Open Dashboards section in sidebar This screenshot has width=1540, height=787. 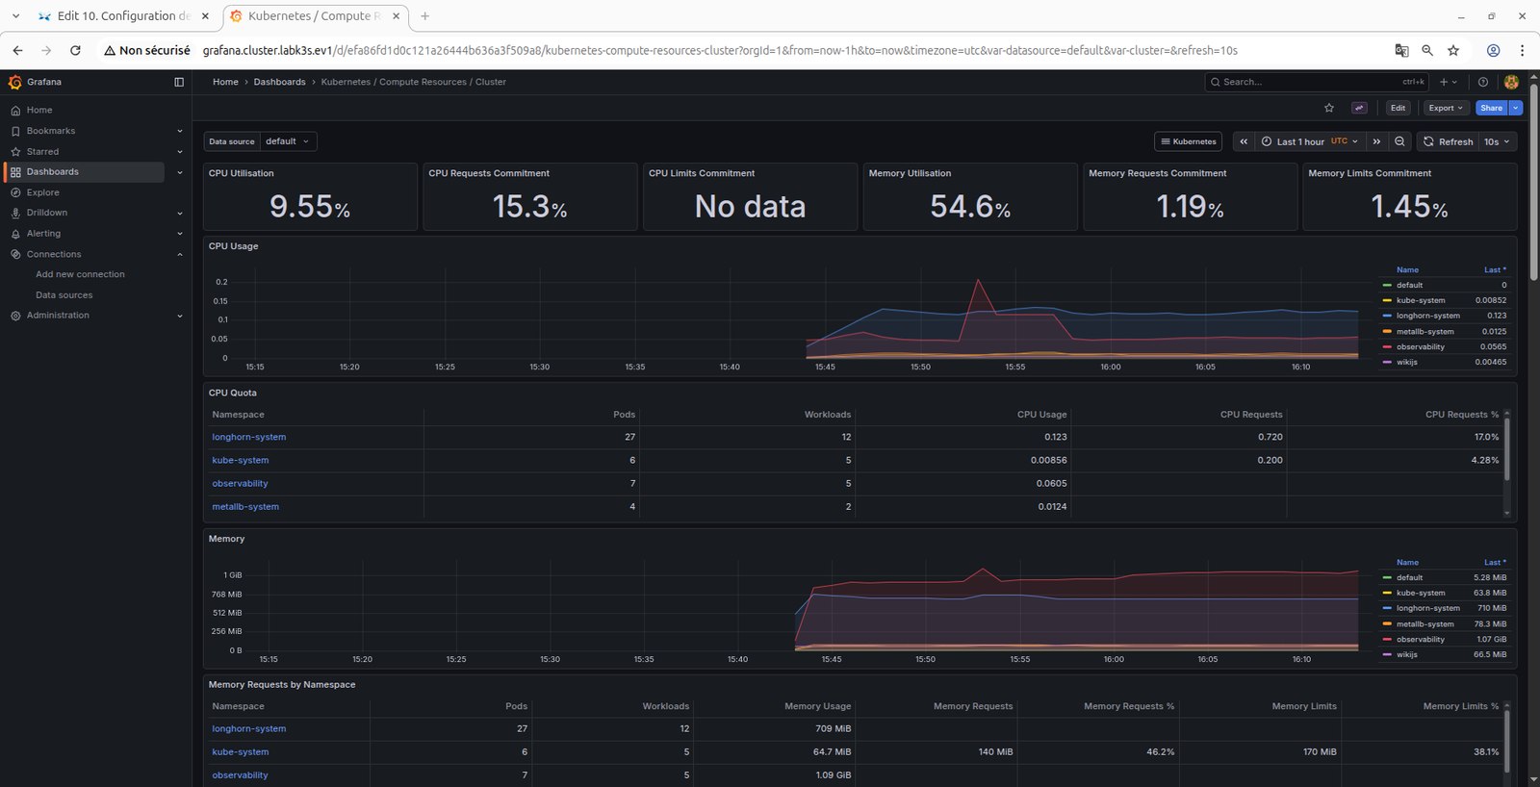[53, 171]
